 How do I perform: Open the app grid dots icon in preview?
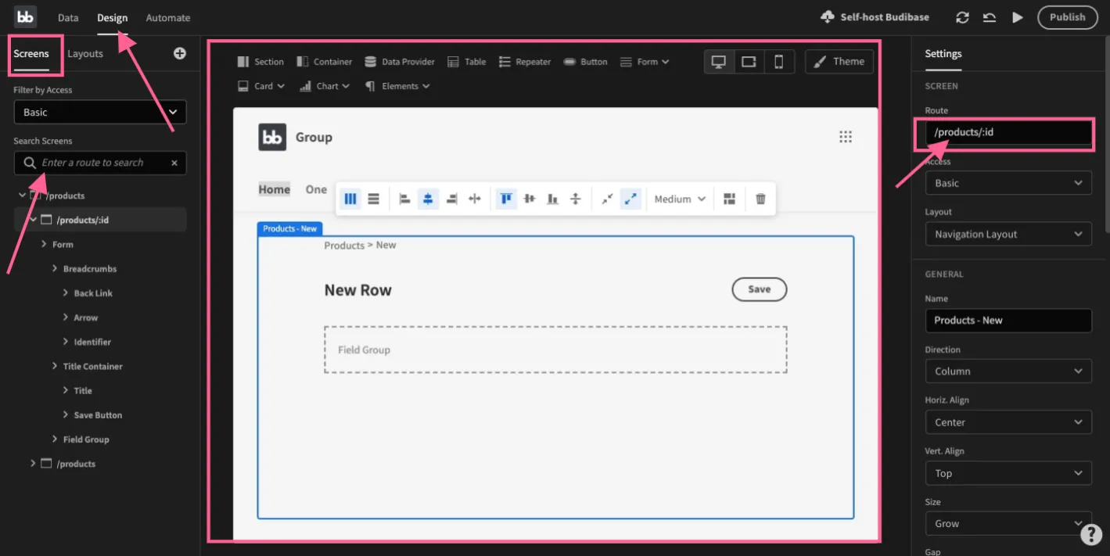click(x=846, y=137)
